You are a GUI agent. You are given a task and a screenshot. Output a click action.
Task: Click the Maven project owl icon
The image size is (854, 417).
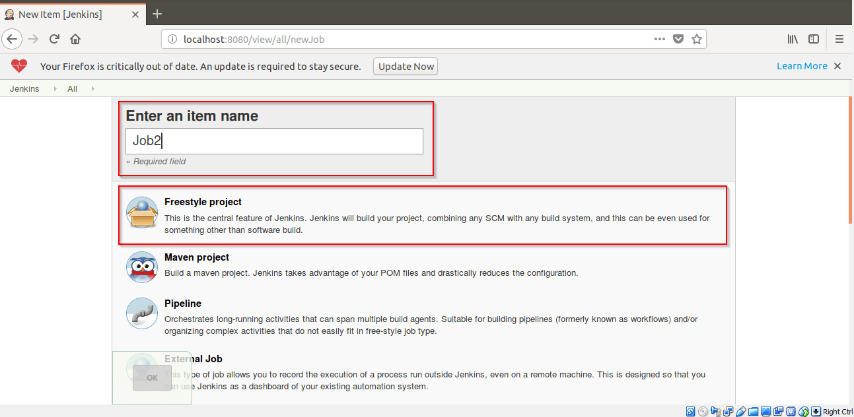(x=142, y=267)
